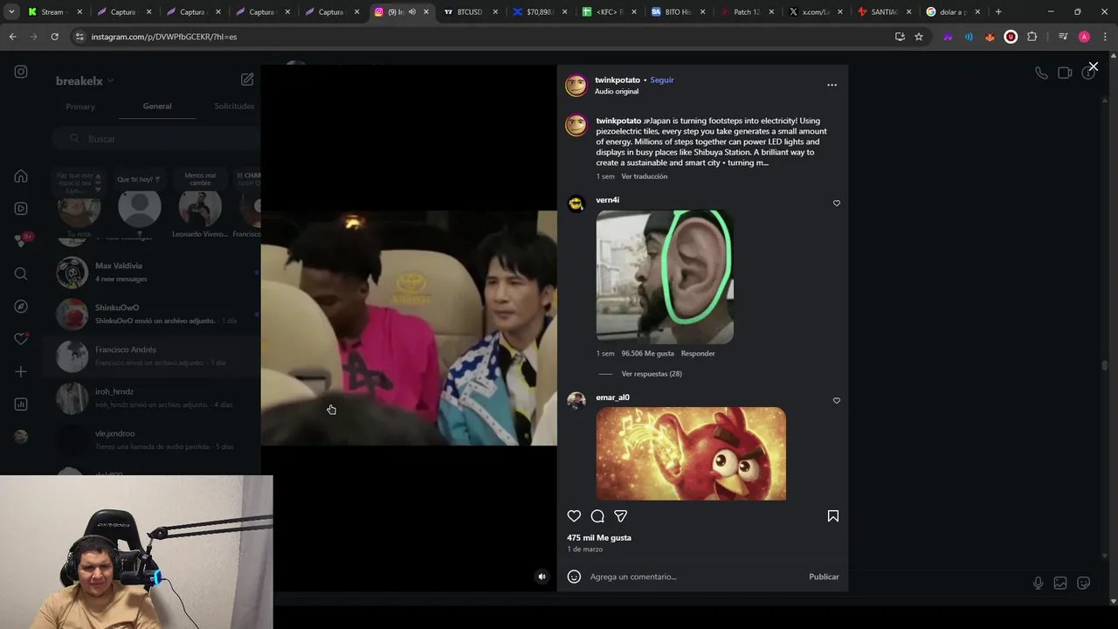This screenshot has height=629, width=1118.
Task: Close the Instagram post overlay
Action: coord(1093,66)
